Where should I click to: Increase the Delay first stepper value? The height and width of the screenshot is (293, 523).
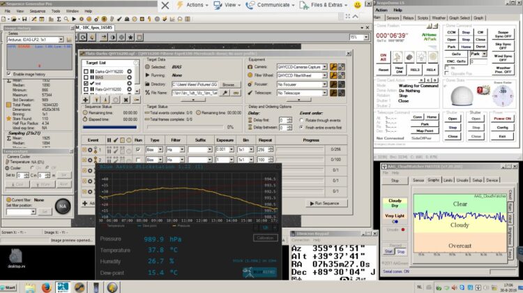pos(289,119)
